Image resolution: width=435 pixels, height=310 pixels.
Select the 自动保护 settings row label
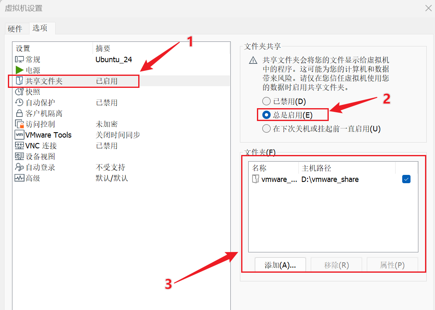pyautogui.click(x=40, y=103)
